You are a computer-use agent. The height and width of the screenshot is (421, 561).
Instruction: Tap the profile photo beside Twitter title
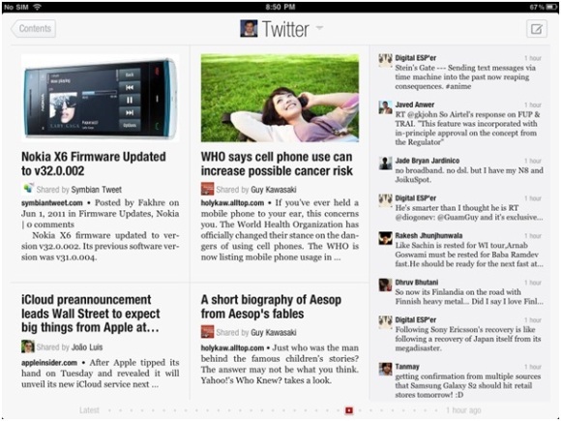pyautogui.click(x=249, y=29)
